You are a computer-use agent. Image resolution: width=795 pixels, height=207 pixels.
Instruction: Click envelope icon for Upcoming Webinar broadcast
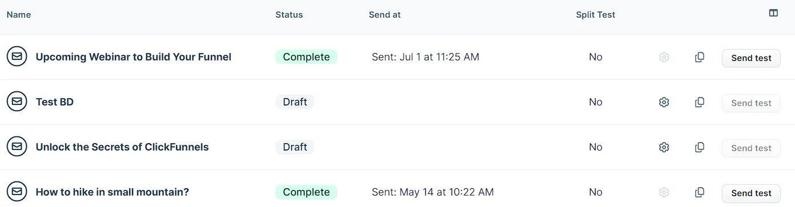[x=17, y=56]
